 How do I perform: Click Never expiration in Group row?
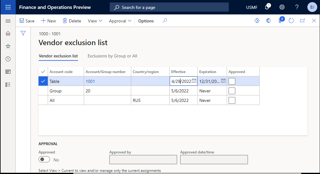coord(212,91)
